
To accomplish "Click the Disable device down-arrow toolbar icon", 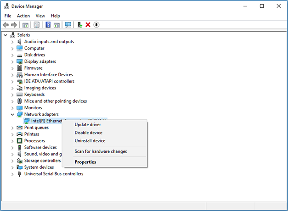I will [x=96, y=25].
